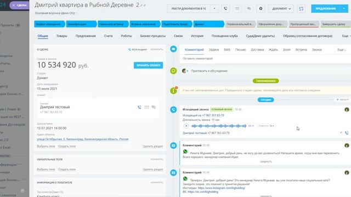The height and width of the screenshot is (197, 351).
Task: Click the blue Предложение button
Action: coord(326,9)
